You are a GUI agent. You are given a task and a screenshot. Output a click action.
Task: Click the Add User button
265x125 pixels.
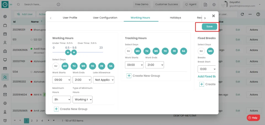25,14
